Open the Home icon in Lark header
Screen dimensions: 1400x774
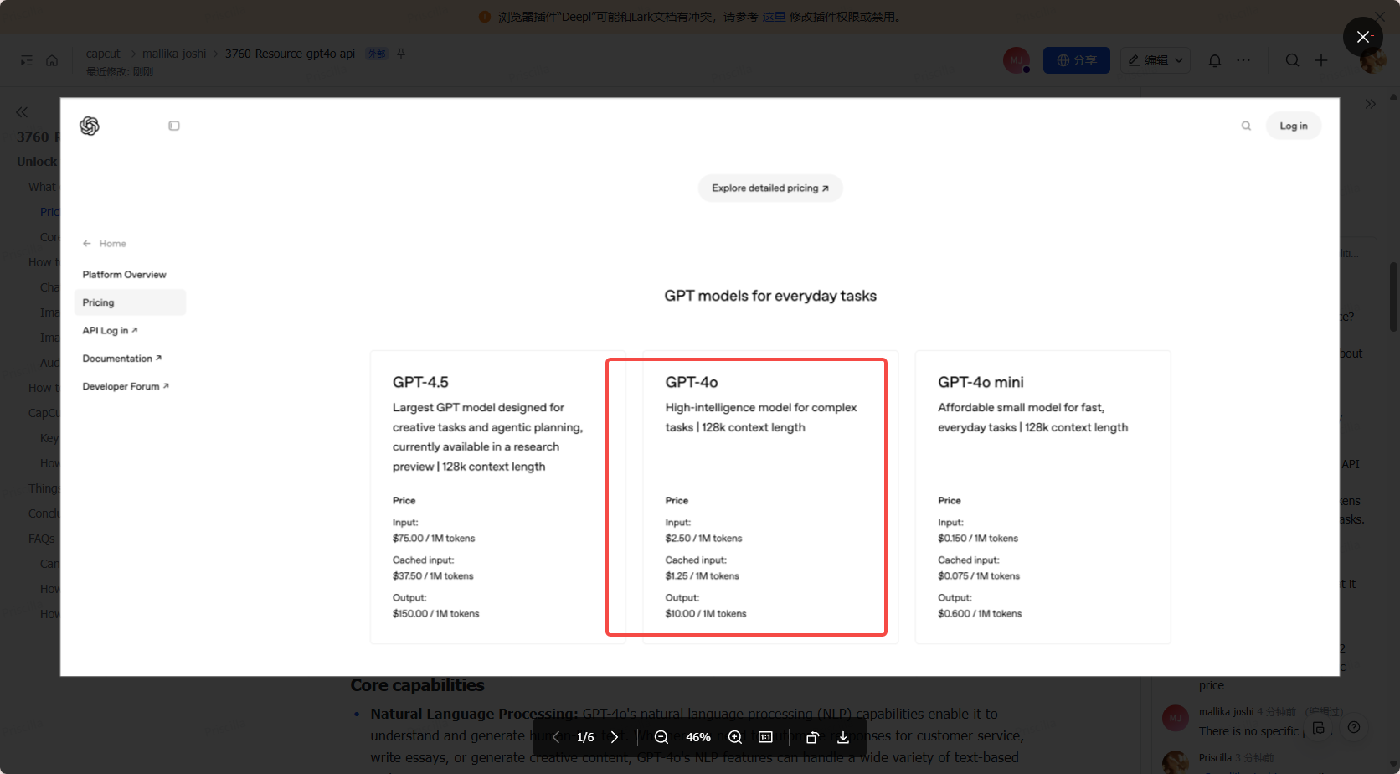(x=52, y=60)
